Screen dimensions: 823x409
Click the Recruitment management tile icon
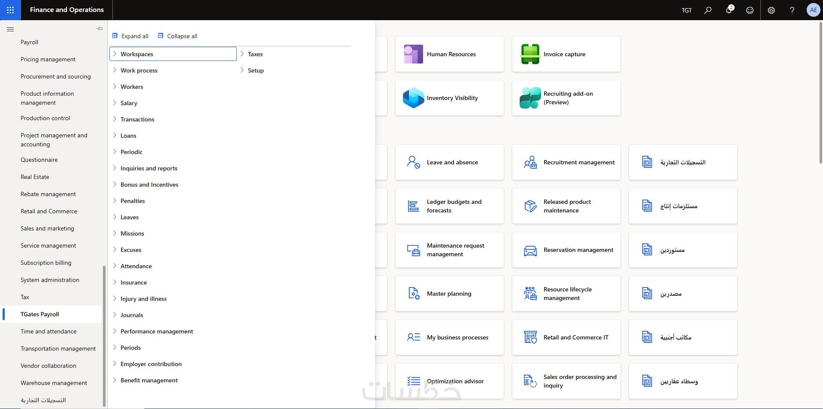point(530,162)
